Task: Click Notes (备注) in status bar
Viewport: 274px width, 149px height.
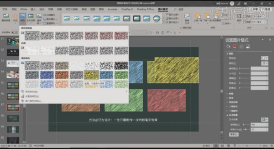Action: pos(206,146)
